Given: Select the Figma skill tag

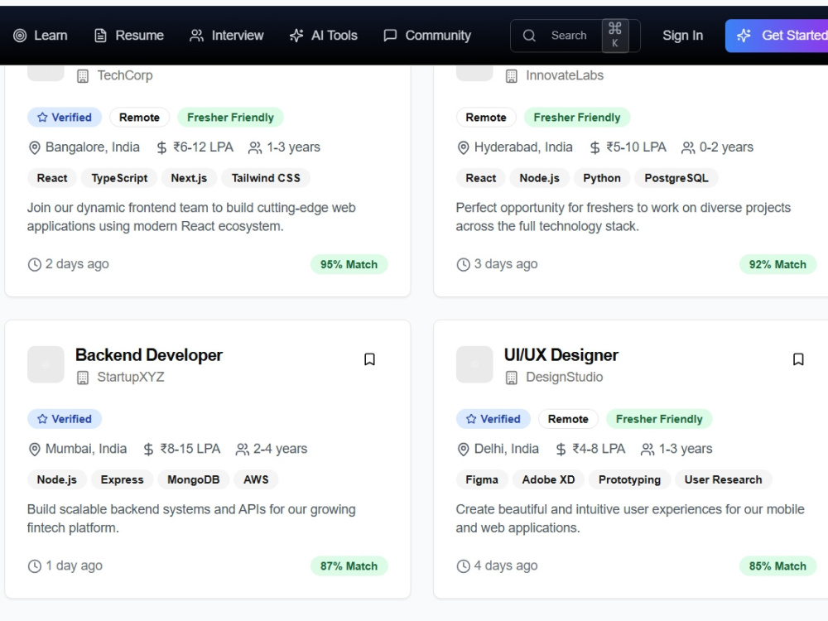Looking at the screenshot, I should click(x=482, y=479).
